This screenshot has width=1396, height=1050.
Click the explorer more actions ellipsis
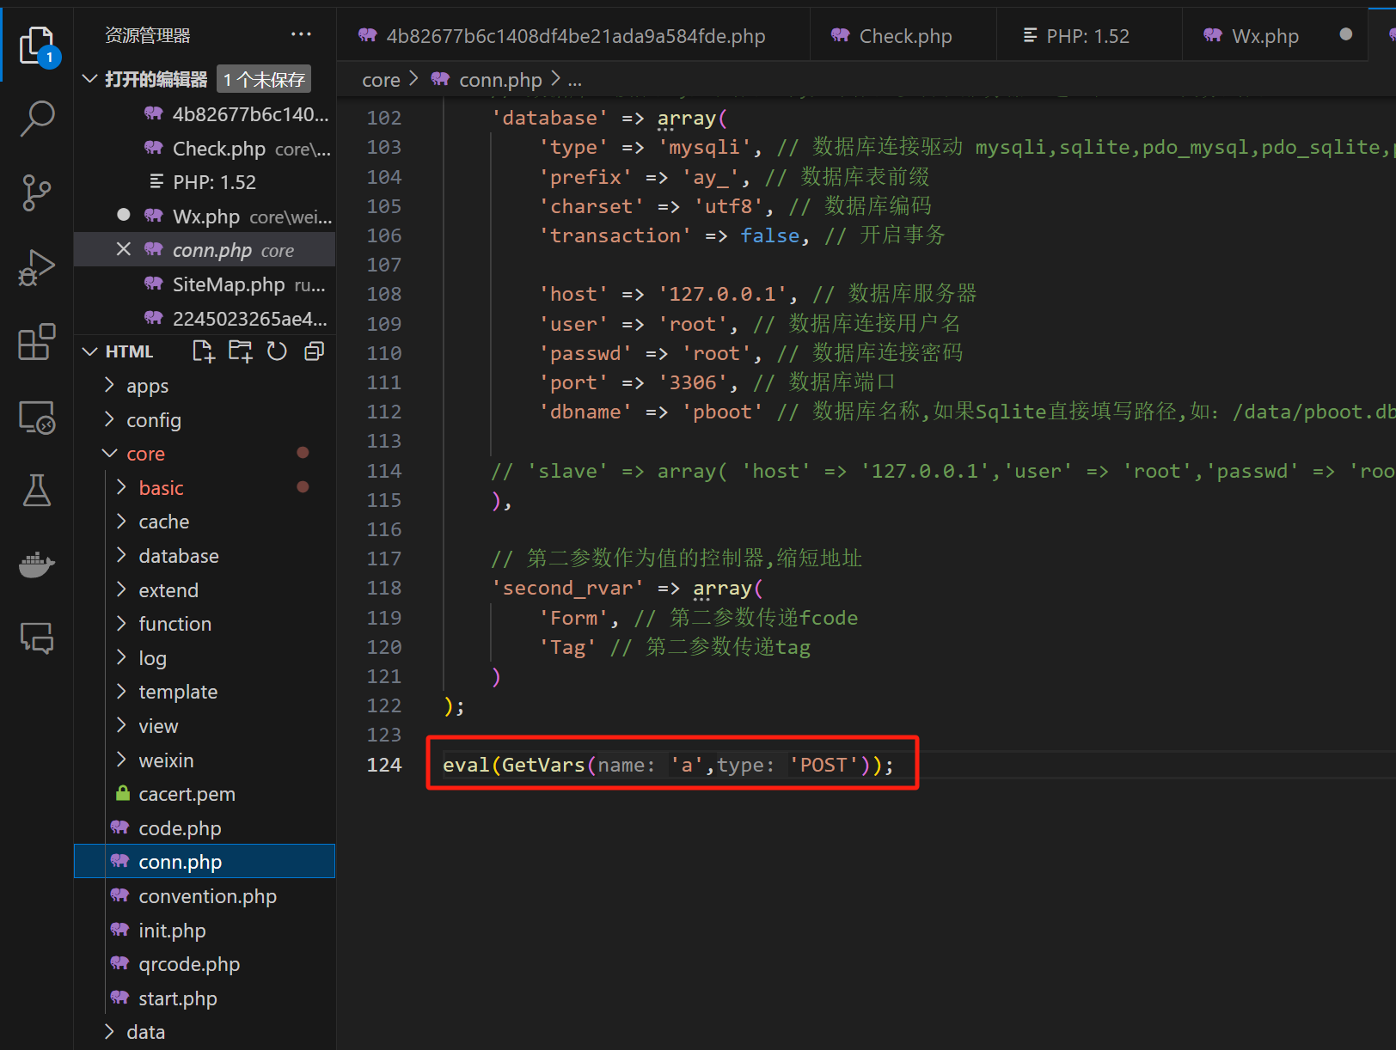[x=301, y=34]
